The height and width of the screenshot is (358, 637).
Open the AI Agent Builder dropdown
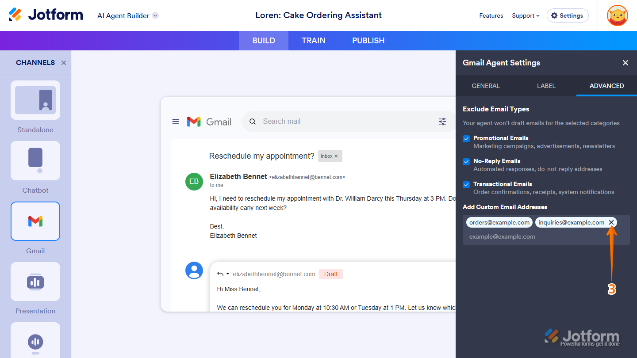(x=127, y=15)
